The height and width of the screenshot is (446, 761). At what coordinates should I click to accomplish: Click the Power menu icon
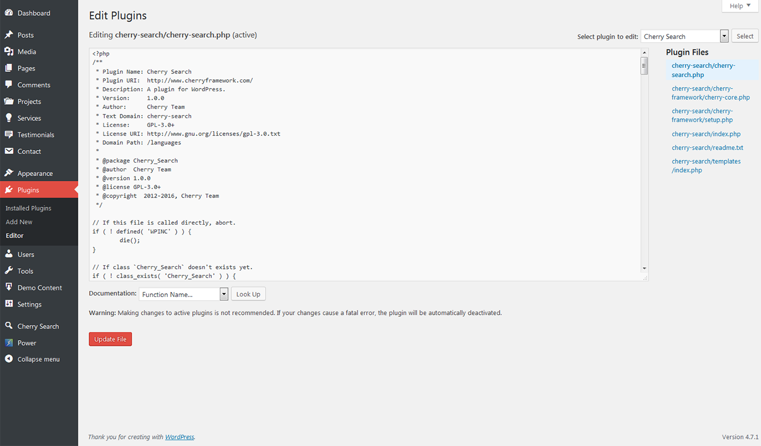[9, 343]
